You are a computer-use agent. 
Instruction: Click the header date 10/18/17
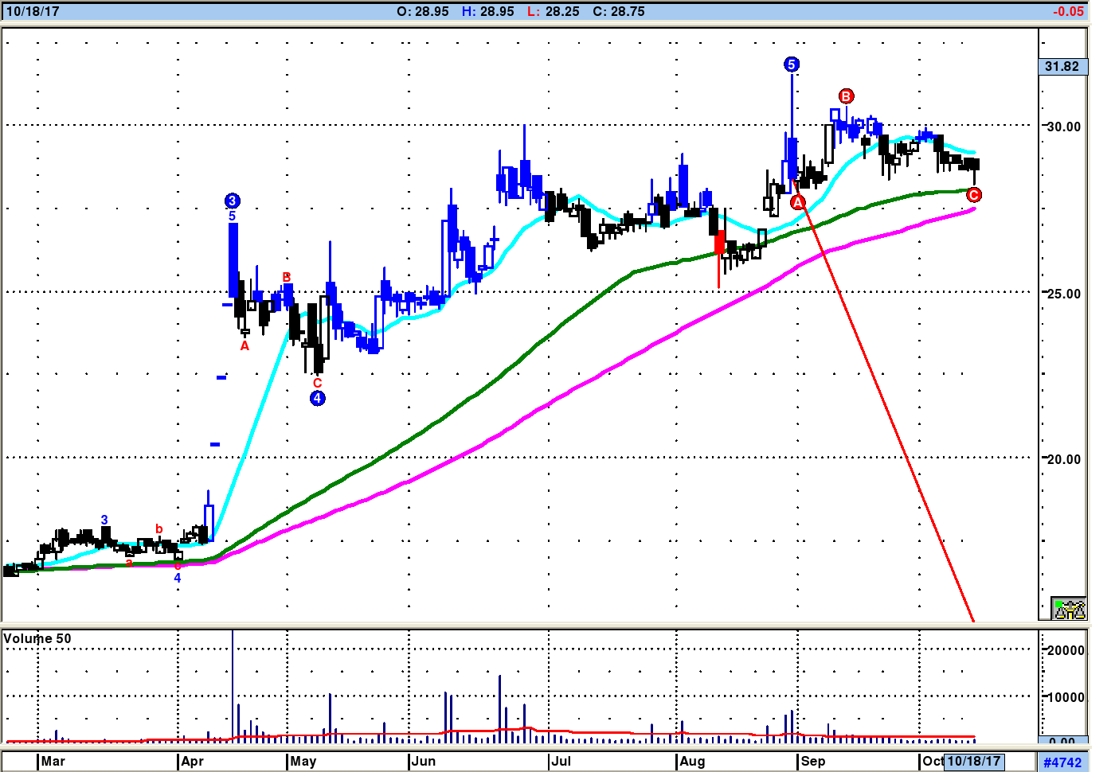click(x=33, y=11)
